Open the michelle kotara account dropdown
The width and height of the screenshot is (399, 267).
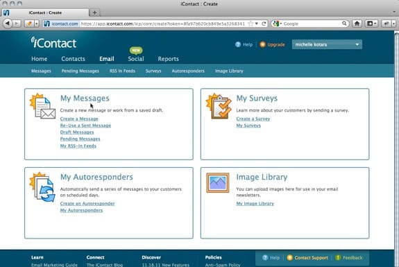tap(327, 44)
